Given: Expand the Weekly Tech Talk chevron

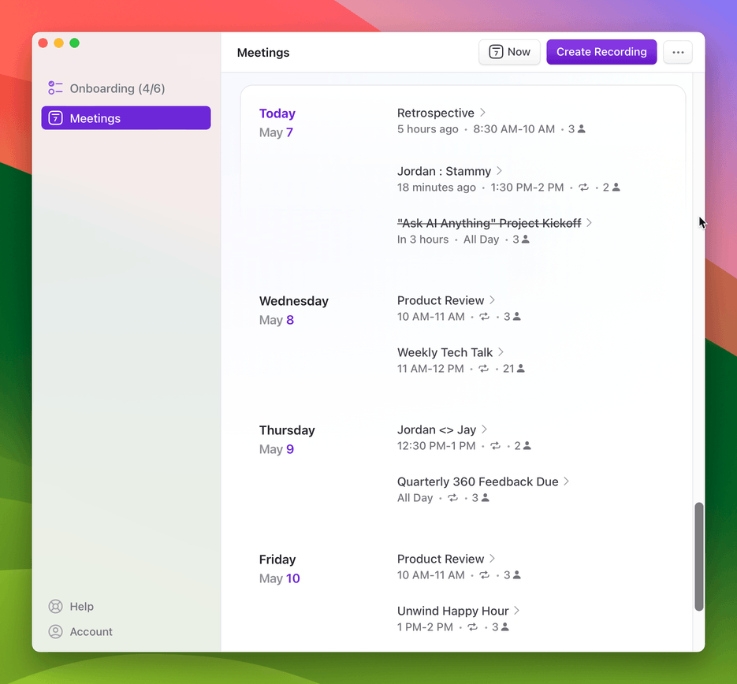Looking at the screenshot, I should tap(501, 352).
